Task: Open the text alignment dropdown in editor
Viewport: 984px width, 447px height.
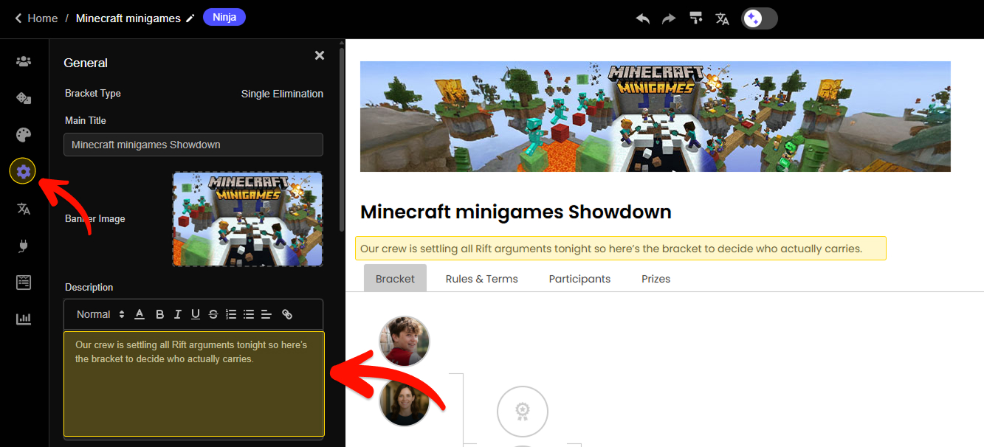Action: pos(266,314)
